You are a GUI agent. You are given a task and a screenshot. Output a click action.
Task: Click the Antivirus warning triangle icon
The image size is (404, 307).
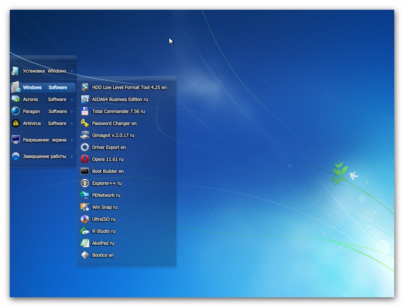click(16, 123)
